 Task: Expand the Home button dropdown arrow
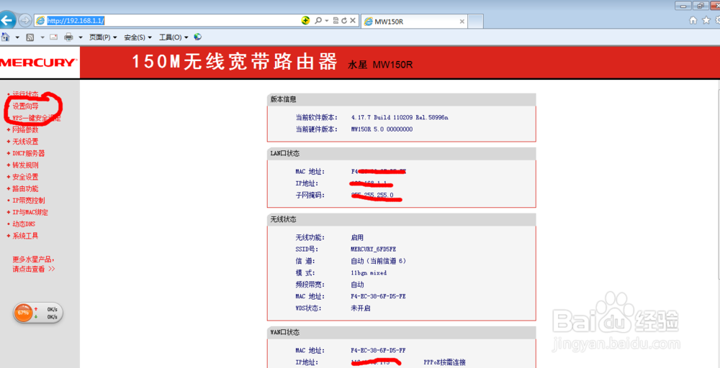coord(17,37)
